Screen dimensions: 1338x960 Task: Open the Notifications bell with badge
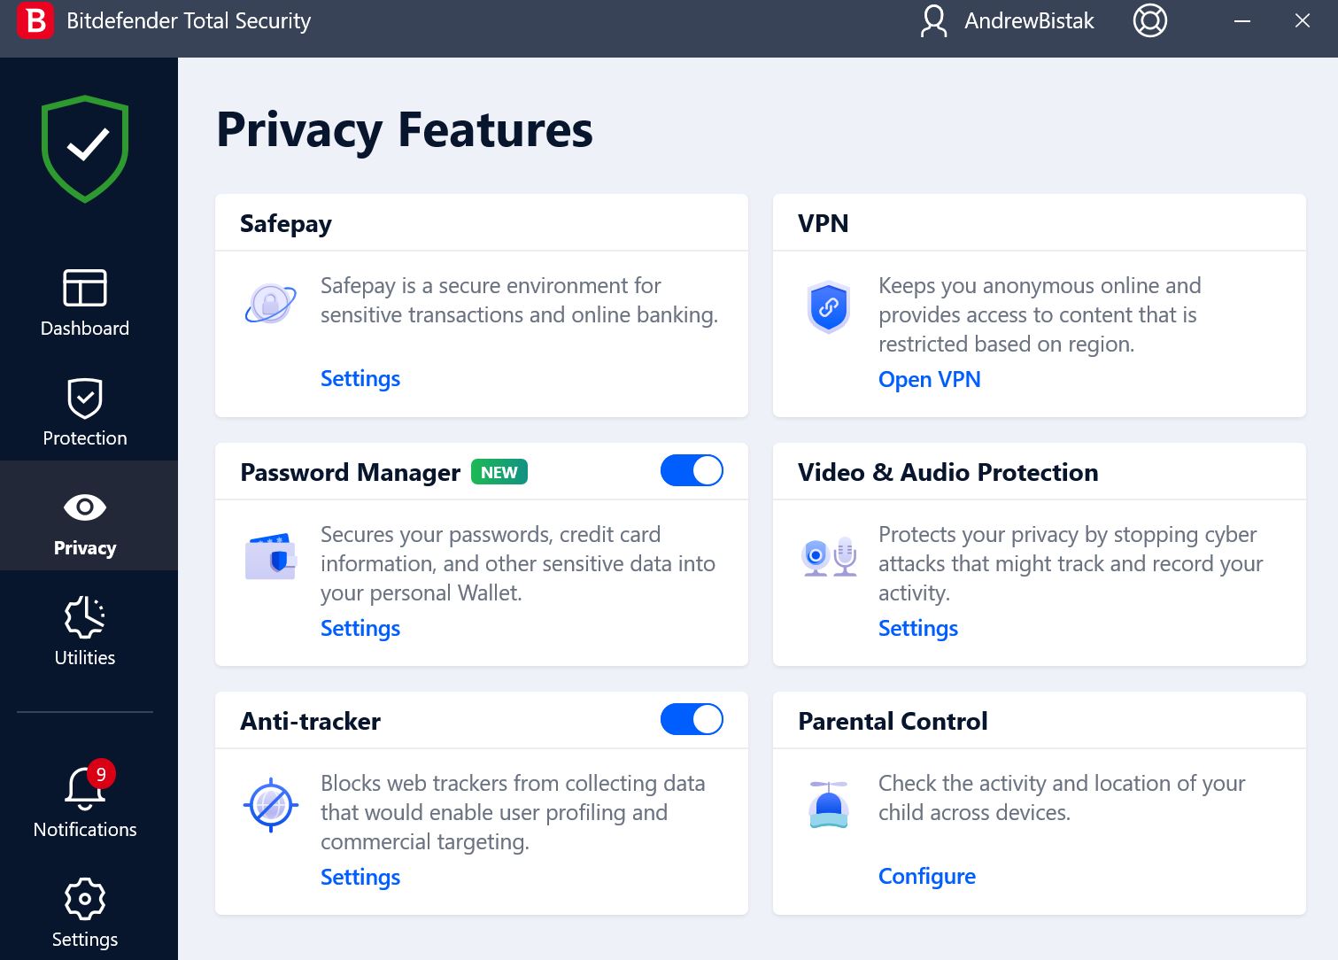(87, 785)
